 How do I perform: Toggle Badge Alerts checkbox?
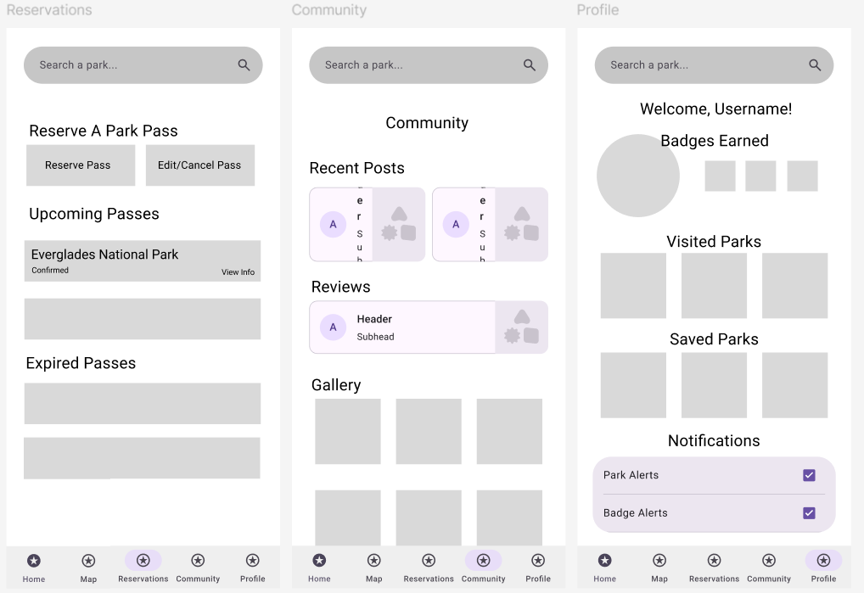tap(809, 513)
